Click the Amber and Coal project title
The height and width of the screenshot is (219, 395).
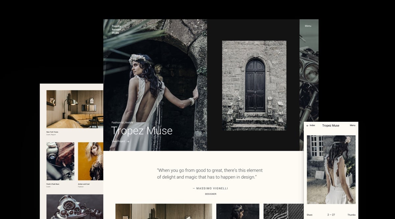pos(84,184)
